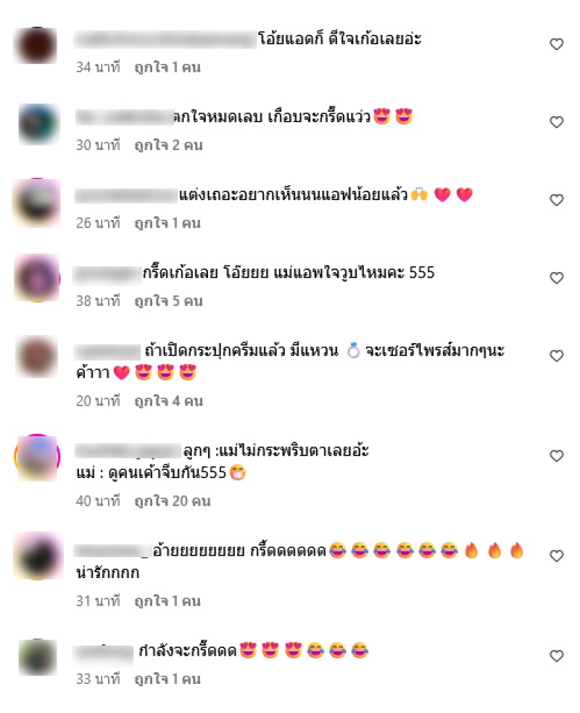Like the comment posted 26 นาที ago
The height and width of the screenshot is (713, 580).
point(556,200)
